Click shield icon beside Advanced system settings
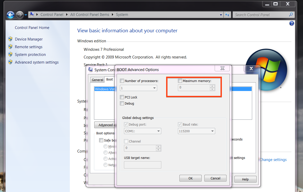This screenshot has width=303, height=192. (11, 62)
